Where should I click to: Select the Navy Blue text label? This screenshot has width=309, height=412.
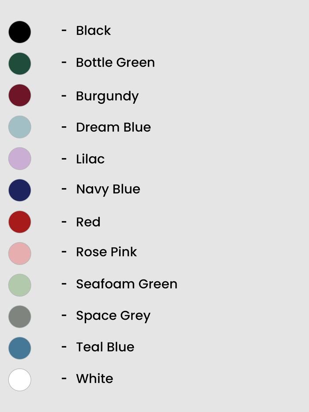point(108,189)
